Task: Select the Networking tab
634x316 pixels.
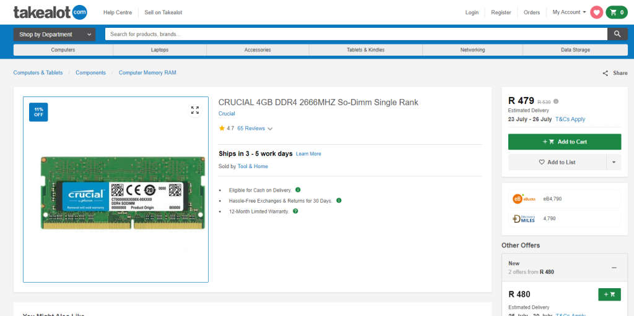Action: tap(472, 50)
